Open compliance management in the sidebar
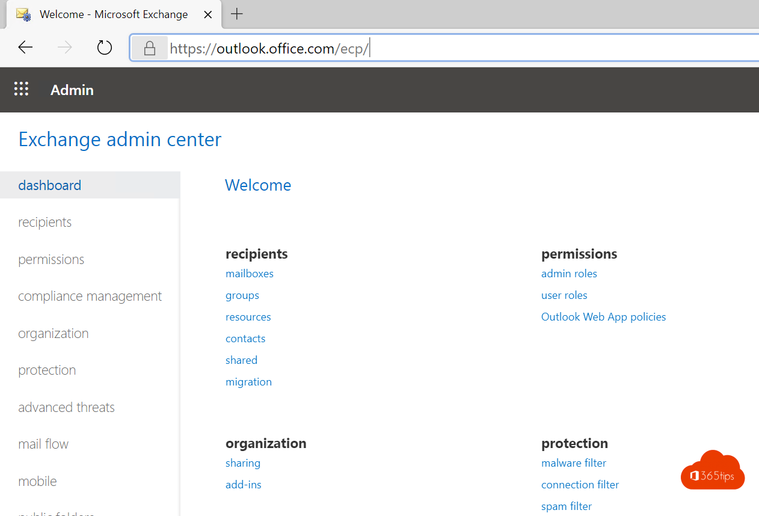Viewport: 759px width, 516px height. 90,296
